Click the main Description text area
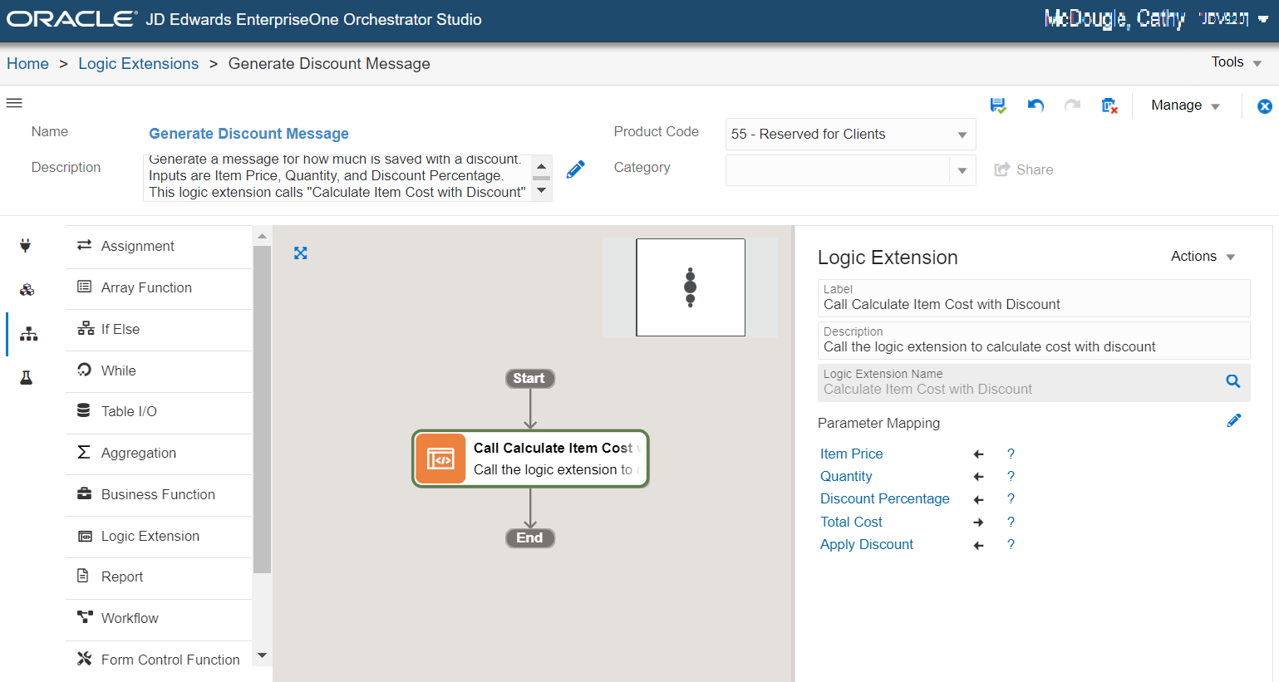1279x682 pixels. coord(337,177)
